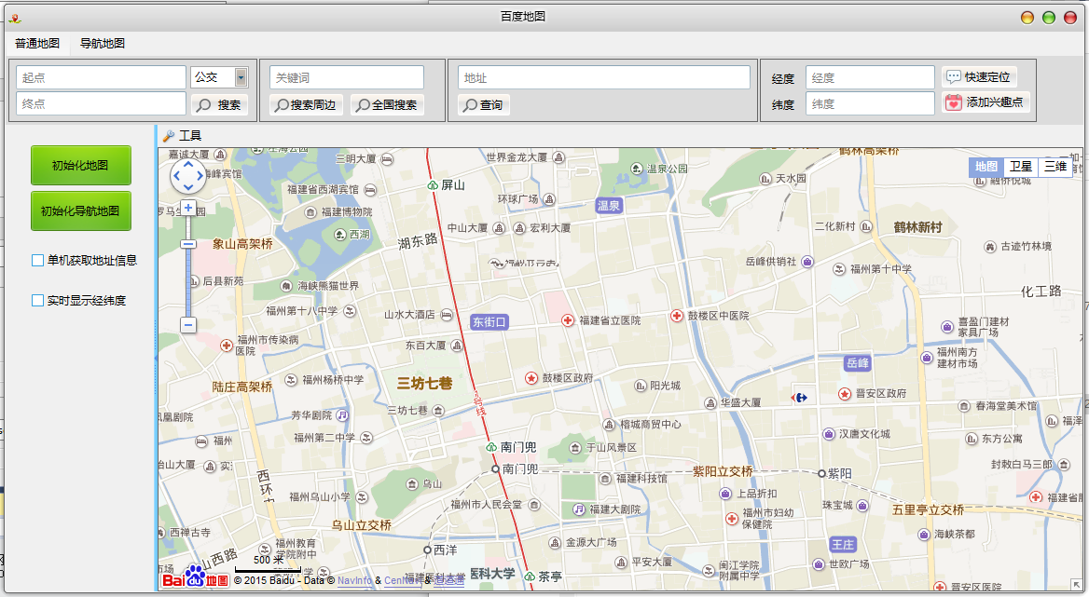Click the Carrefour store icon on map
Image resolution: width=1089 pixels, height=597 pixels.
pos(799,398)
